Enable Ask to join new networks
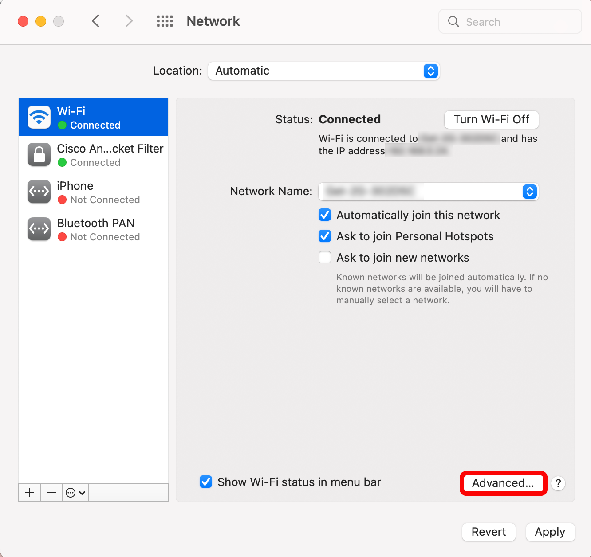This screenshot has width=591, height=557. pyautogui.click(x=325, y=258)
